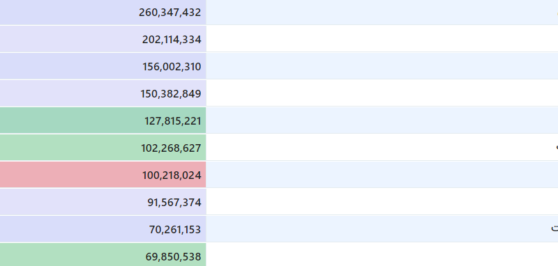This screenshot has height=266, width=558.
Task: Select the cell containing 156,002,310
Action: pyautogui.click(x=103, y=66)
